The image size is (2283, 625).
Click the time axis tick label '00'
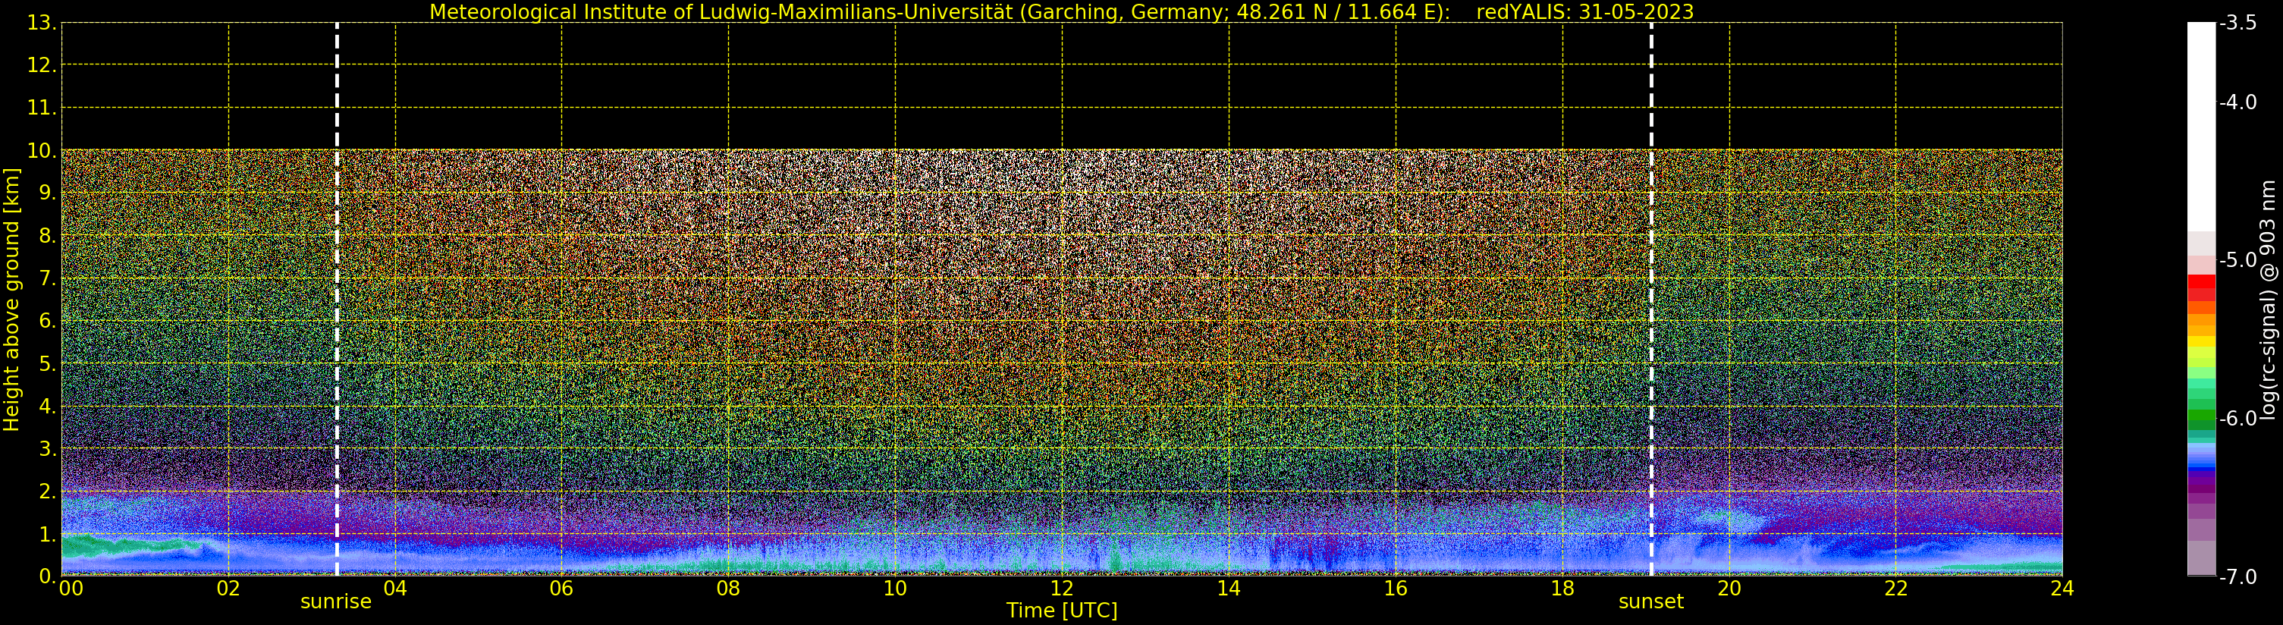[x=71, y=589]
